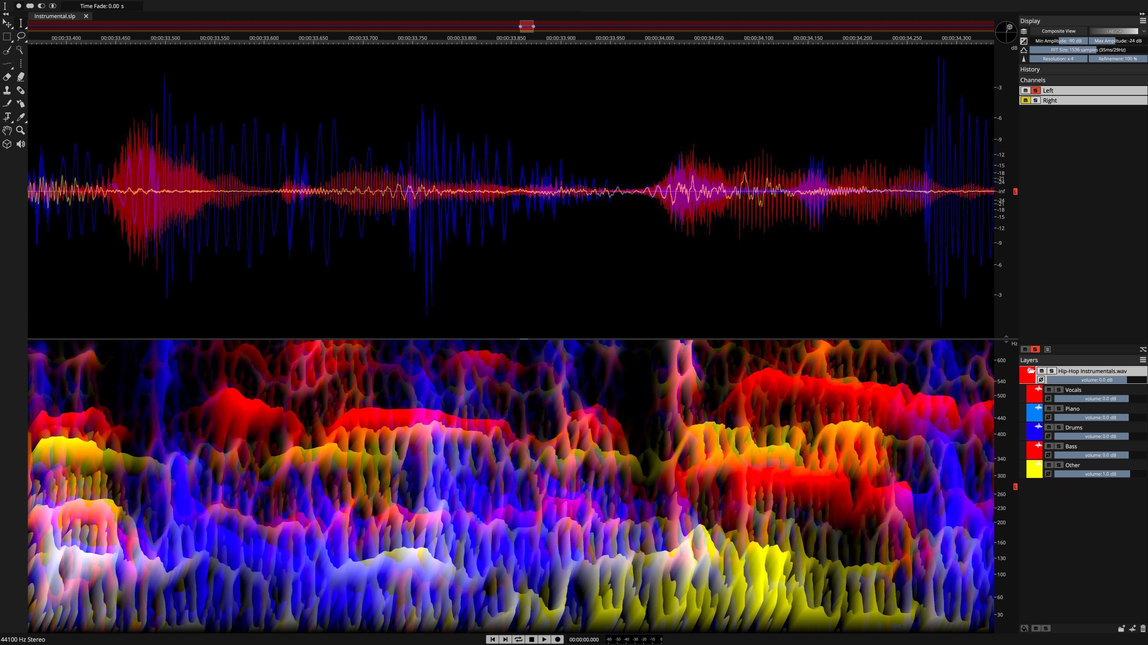Image resolution: width=1148 pixels, height=645 pixels.
Task: Mute the Drums layer
Action: (1049, 427)
